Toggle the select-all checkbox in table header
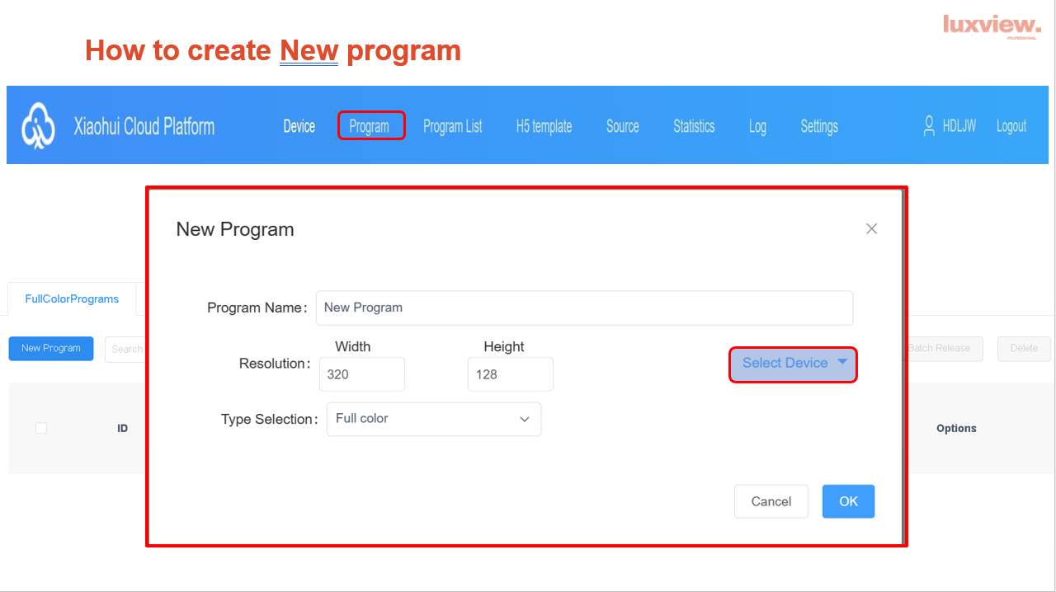 pos(41,428)
